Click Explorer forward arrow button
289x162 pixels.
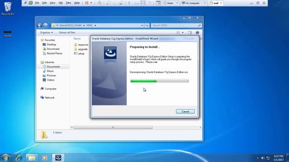click(x=45, y=25)
